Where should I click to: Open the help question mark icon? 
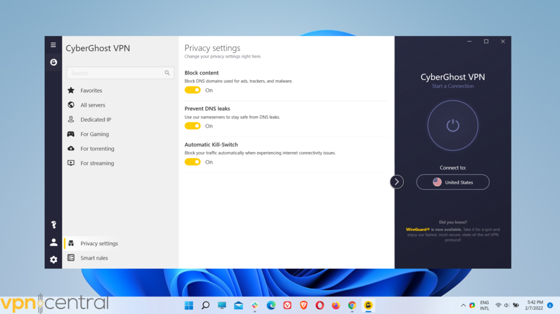point(54,225)
